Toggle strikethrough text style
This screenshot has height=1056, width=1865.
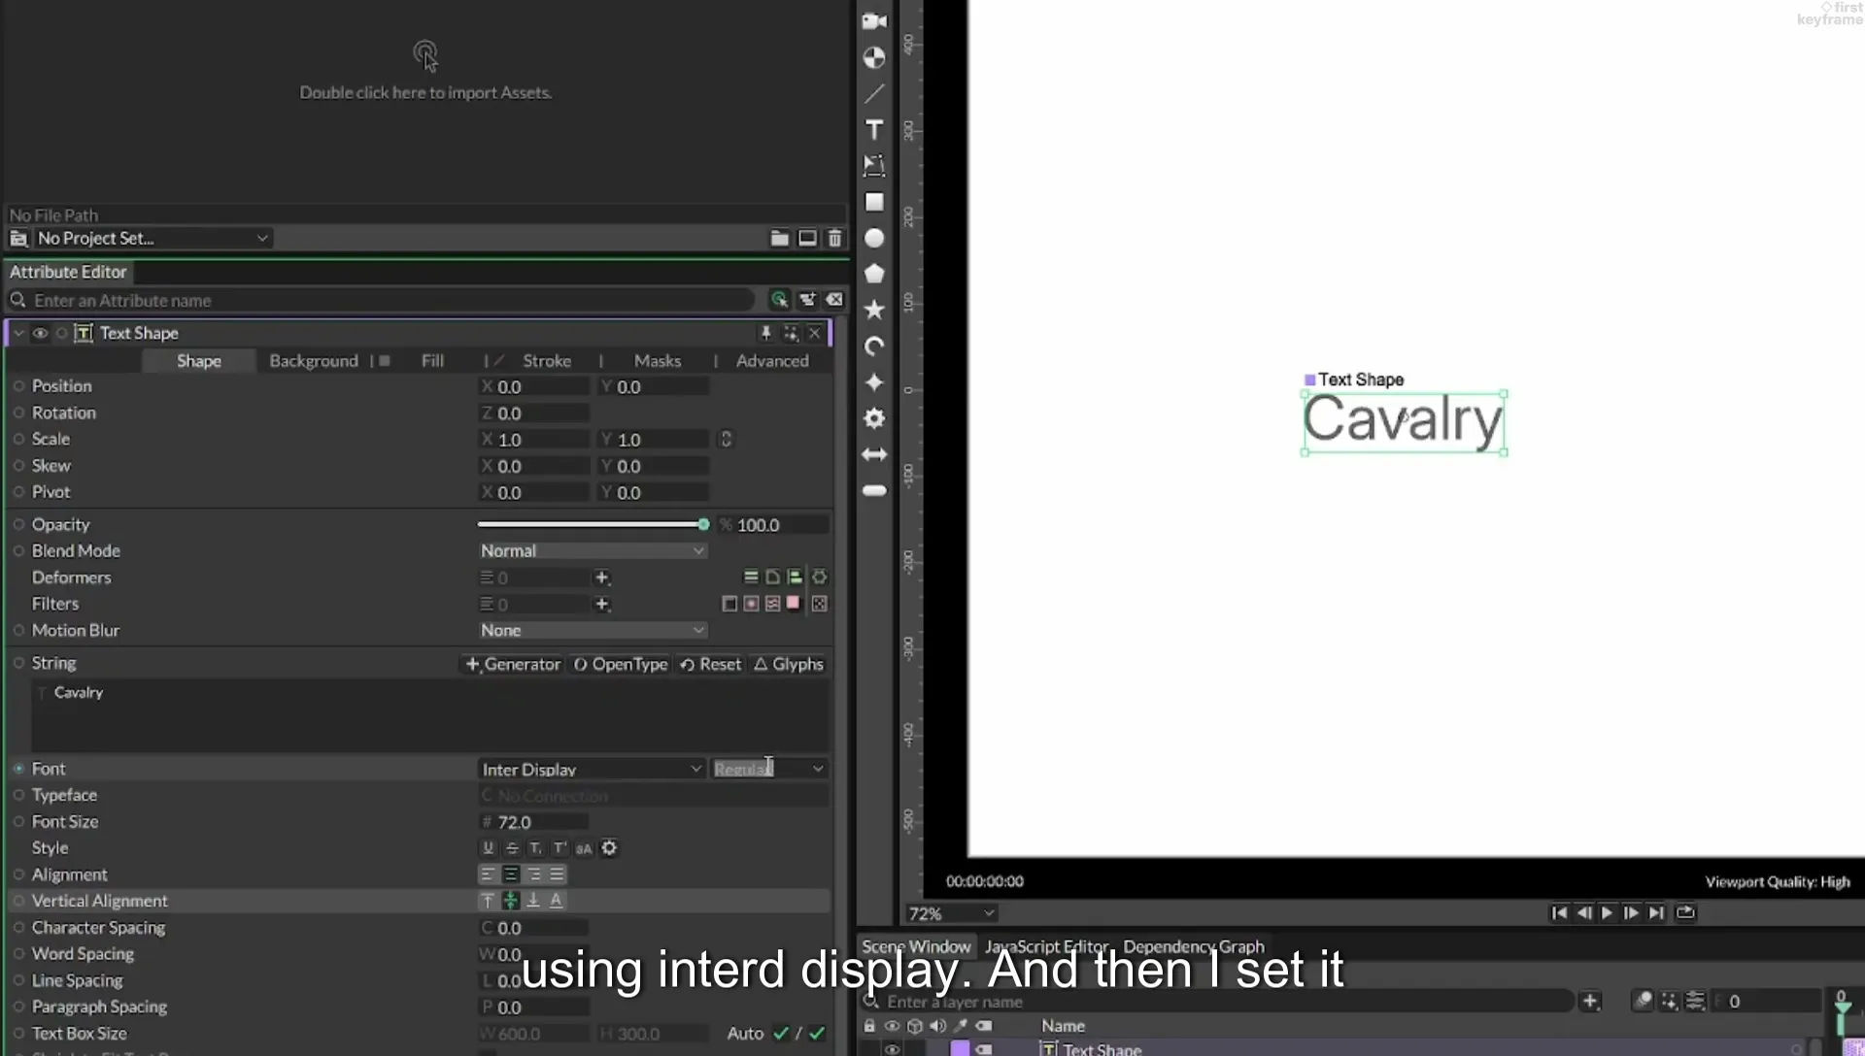512,848
